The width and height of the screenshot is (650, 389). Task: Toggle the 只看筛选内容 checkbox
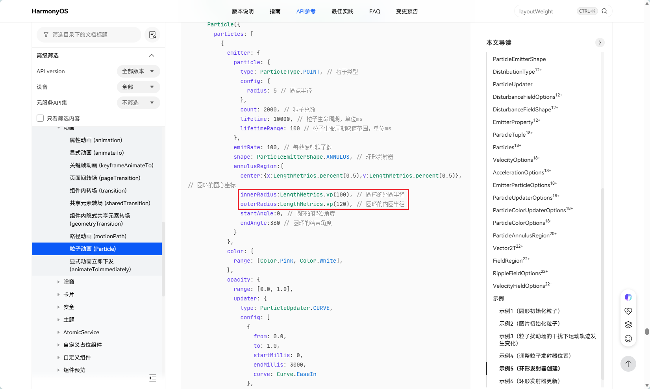coord(40,118)
